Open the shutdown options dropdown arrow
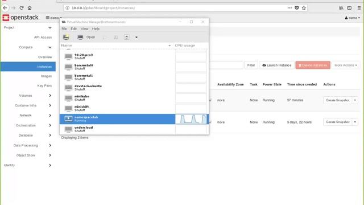This screenshot has width=364, height=205. (136, 37)
